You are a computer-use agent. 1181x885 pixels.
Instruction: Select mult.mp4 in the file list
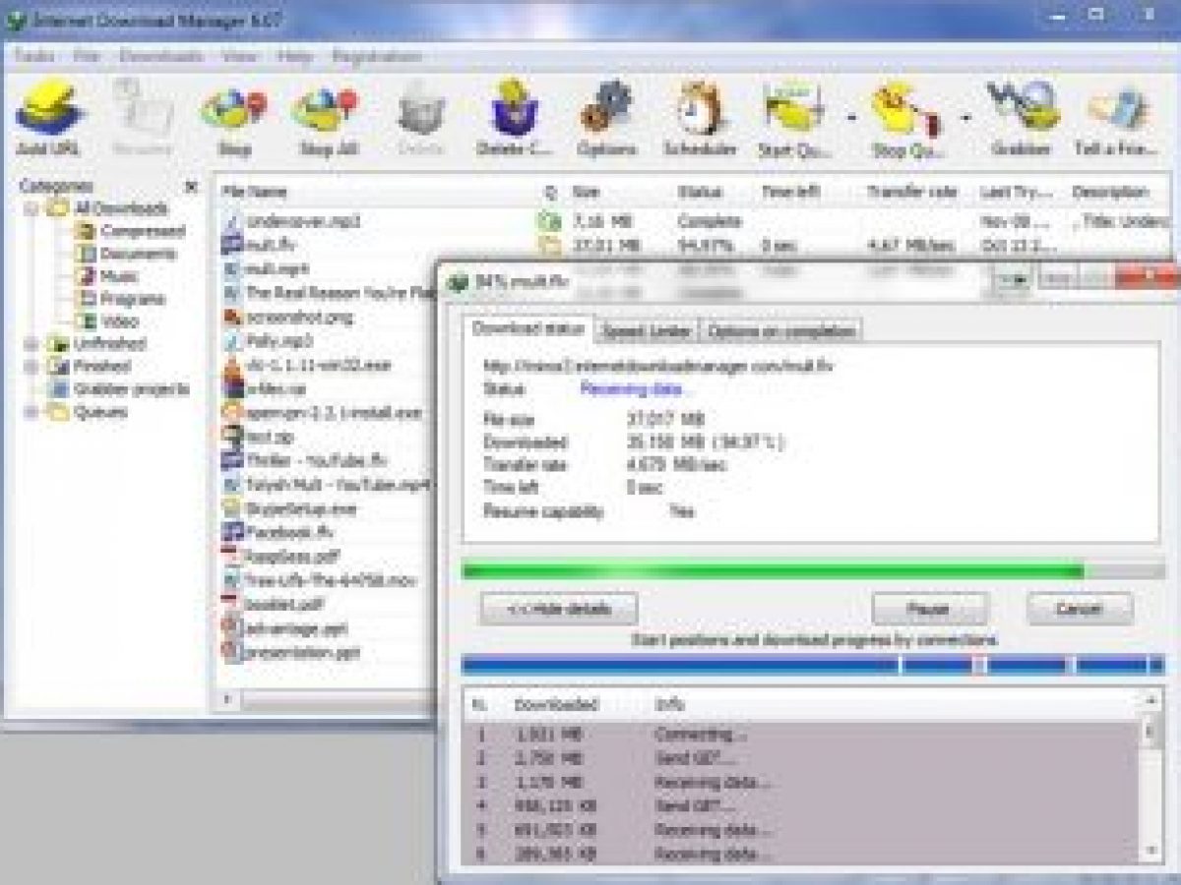pos(278,268)
